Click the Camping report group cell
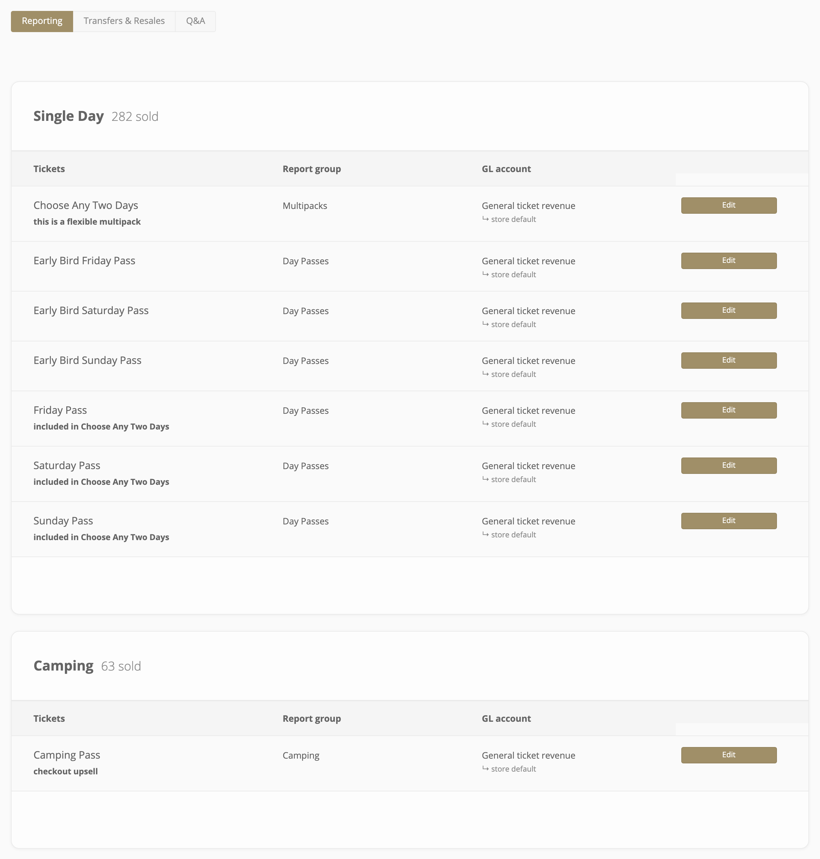This screenshot has width=820, height=859. click(301, 756)
